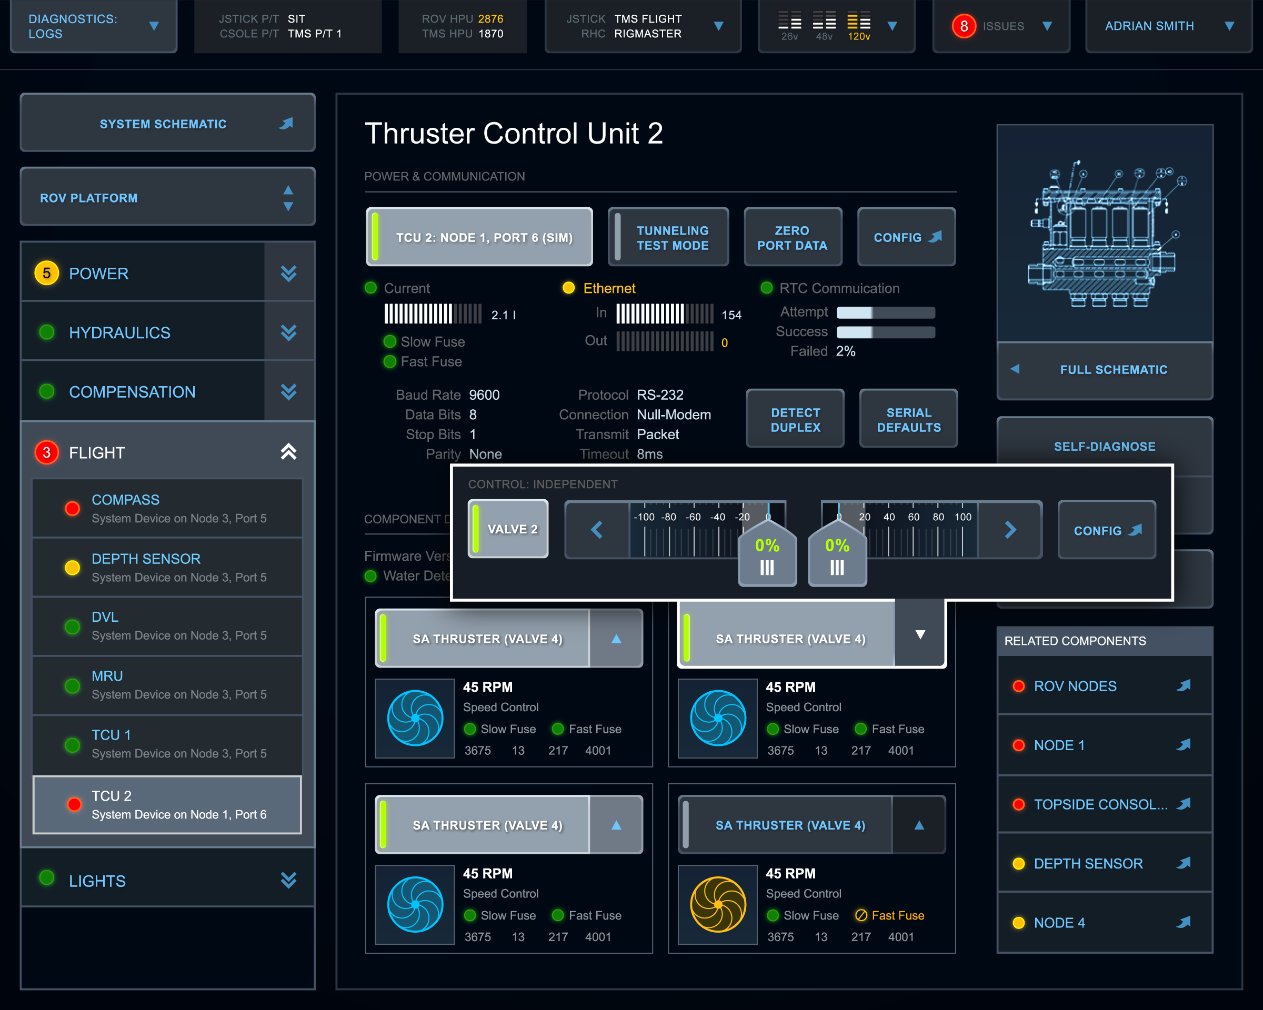Screen dimensions: 1263x1010
Task: Open ROV NODES related component link arrow
Action: click(x=1184, y=685)
